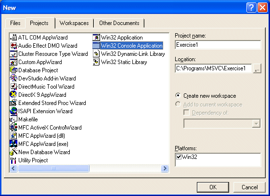Viewport: 270px width, 196px height.
Task: Select the Database Project icon
Action: pyautogui.click(x=13, y=70)
